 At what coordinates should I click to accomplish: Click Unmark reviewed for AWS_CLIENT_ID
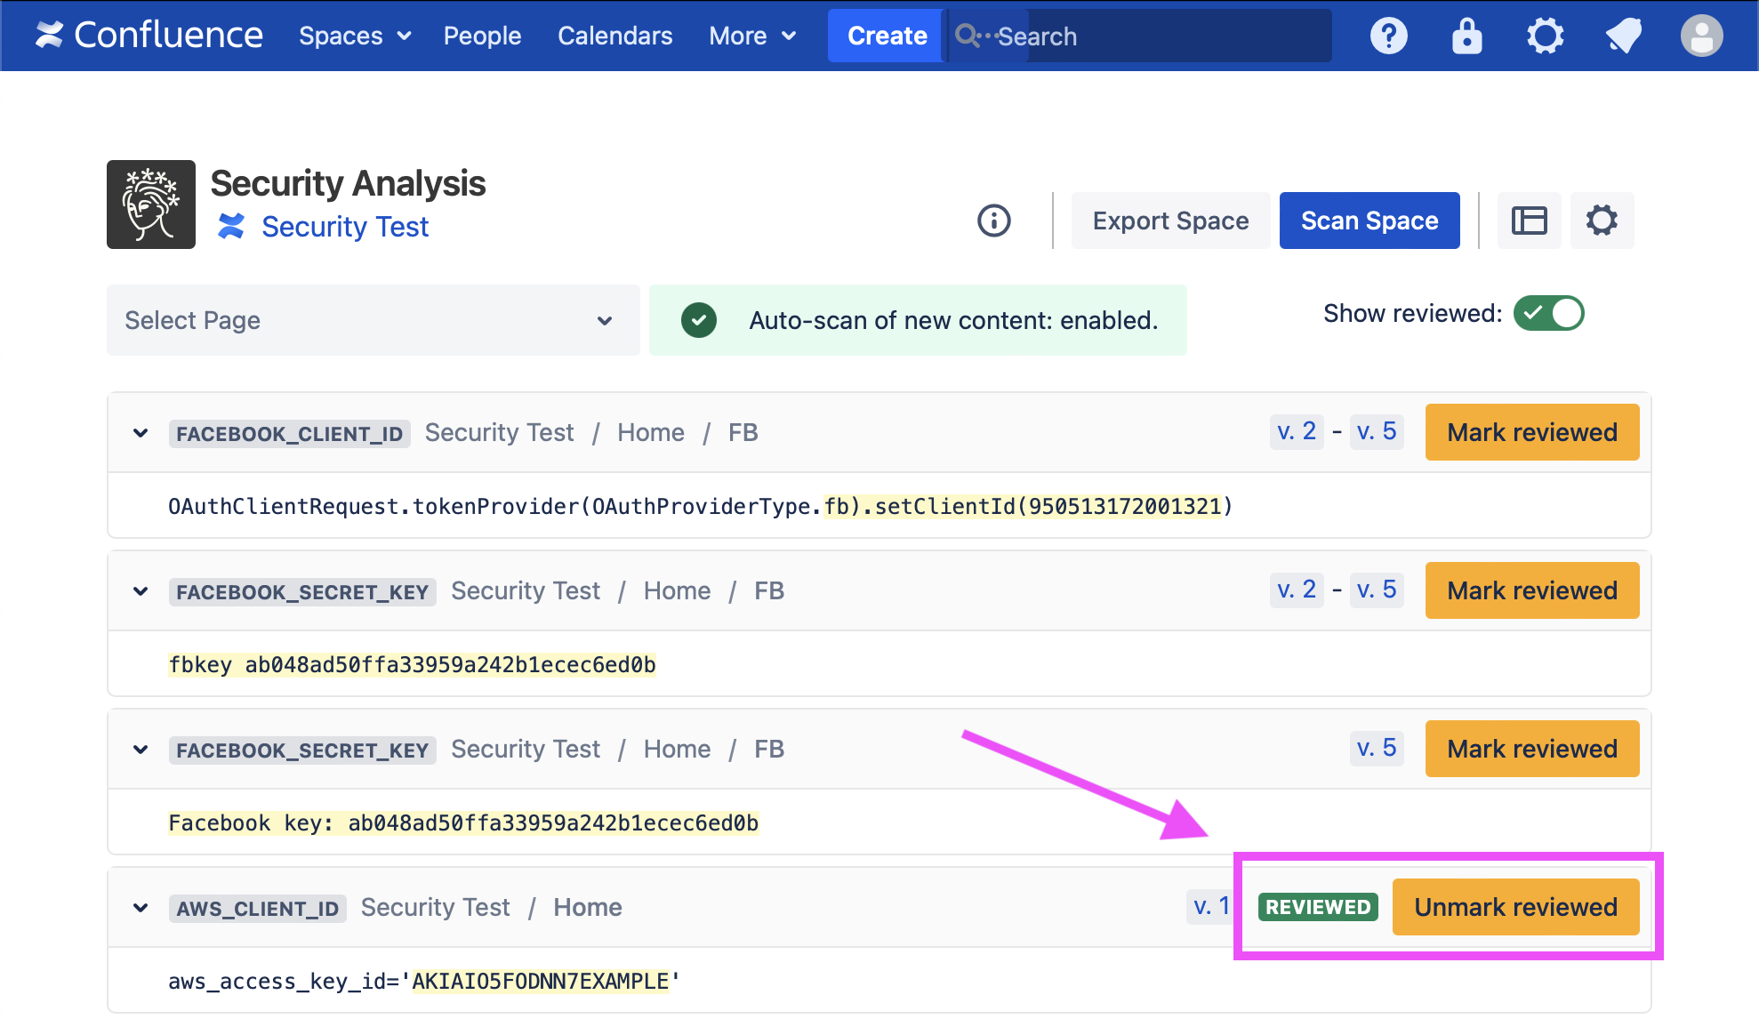pos(1514,907)
